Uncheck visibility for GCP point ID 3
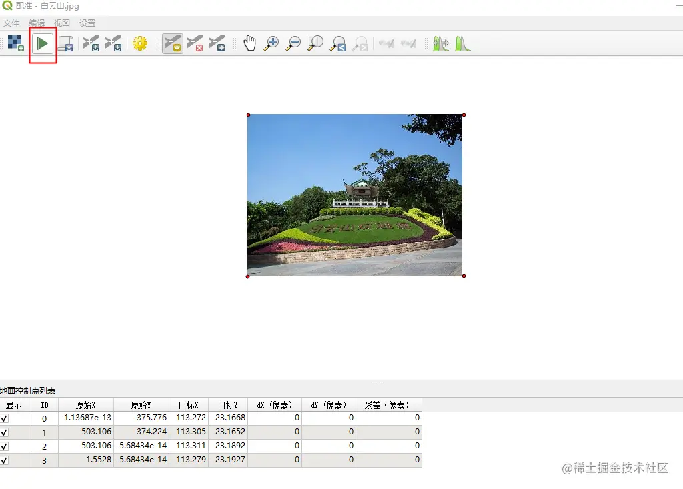The image size is (683, 489). tap(5, 460)
